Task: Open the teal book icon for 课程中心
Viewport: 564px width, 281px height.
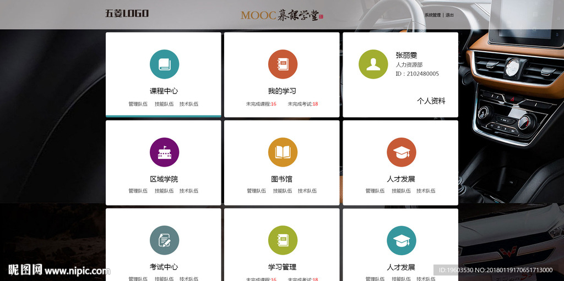Action: [164, 64]
